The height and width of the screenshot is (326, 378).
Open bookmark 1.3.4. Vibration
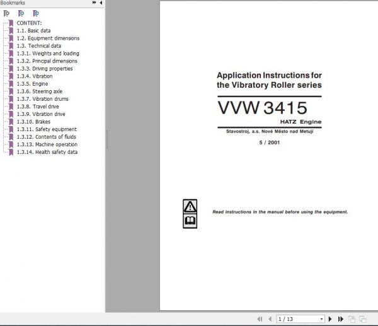[x=35, y=76]
